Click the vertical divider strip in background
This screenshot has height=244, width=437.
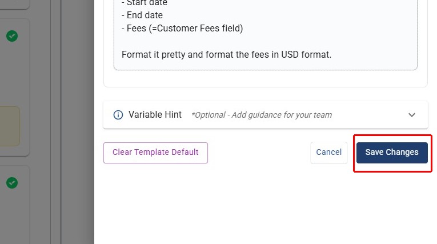[55, 114]
